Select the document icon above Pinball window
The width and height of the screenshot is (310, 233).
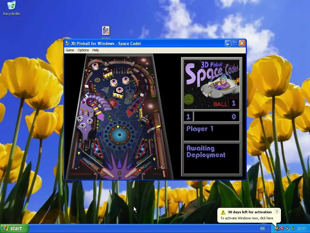[x=106, y=31]
